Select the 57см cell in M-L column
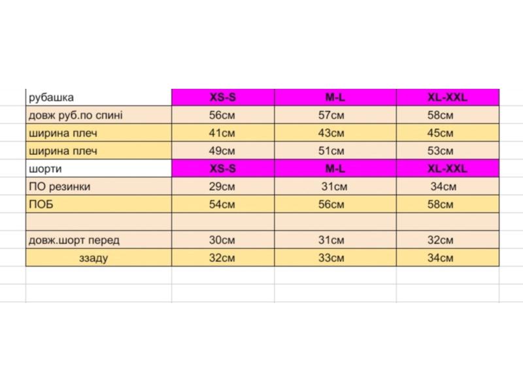 coord(335,115)
